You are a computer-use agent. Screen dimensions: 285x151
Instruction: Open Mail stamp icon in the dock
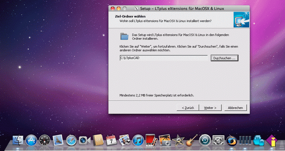(58, 140)
